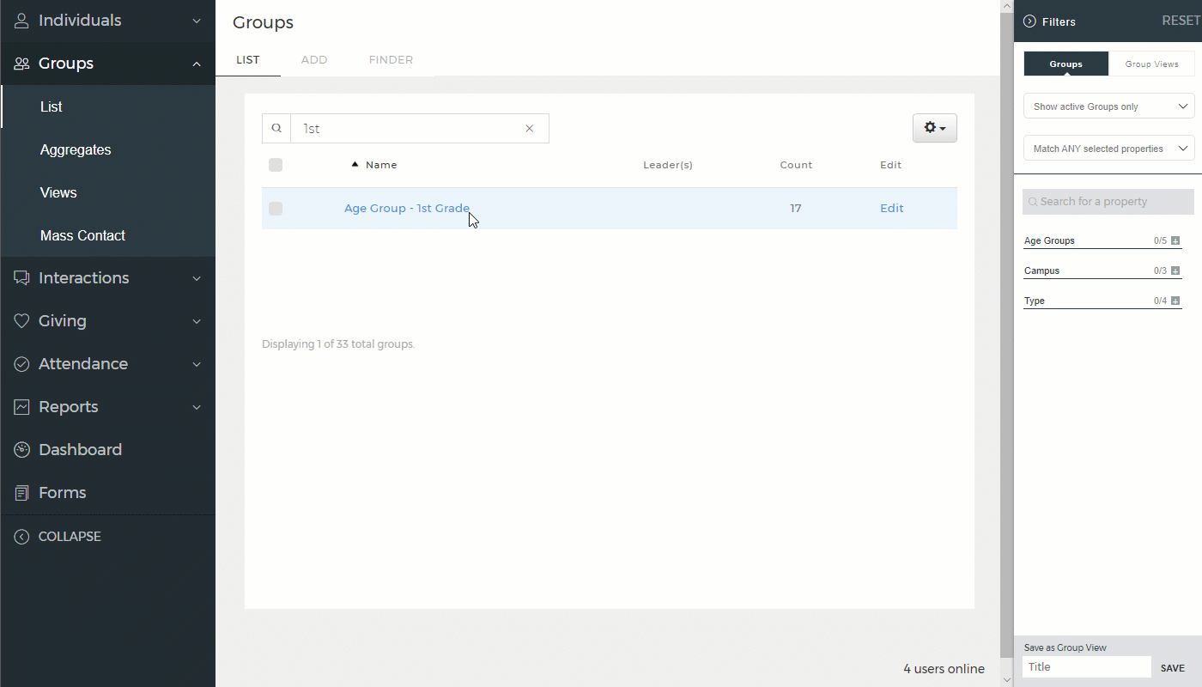
Task: Click the Attendance checkmark icon
Action: (22, 364)
